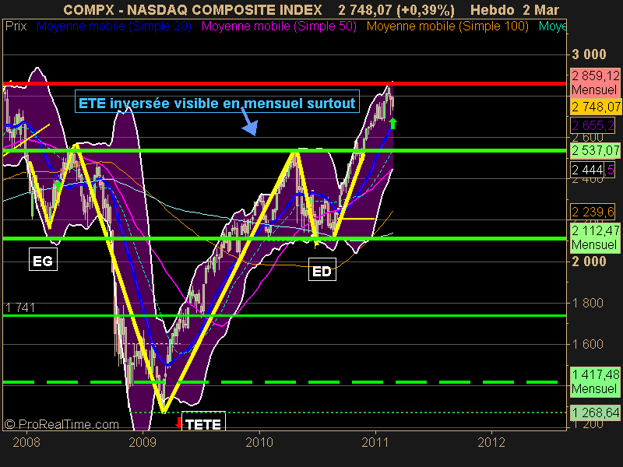Click the '1 800' price axis label
The image size is (623, 467).
pyautogui.click(x=589, y=303)
